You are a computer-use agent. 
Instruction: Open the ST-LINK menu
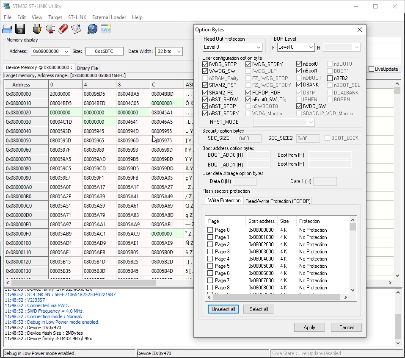tap(77, 17)
